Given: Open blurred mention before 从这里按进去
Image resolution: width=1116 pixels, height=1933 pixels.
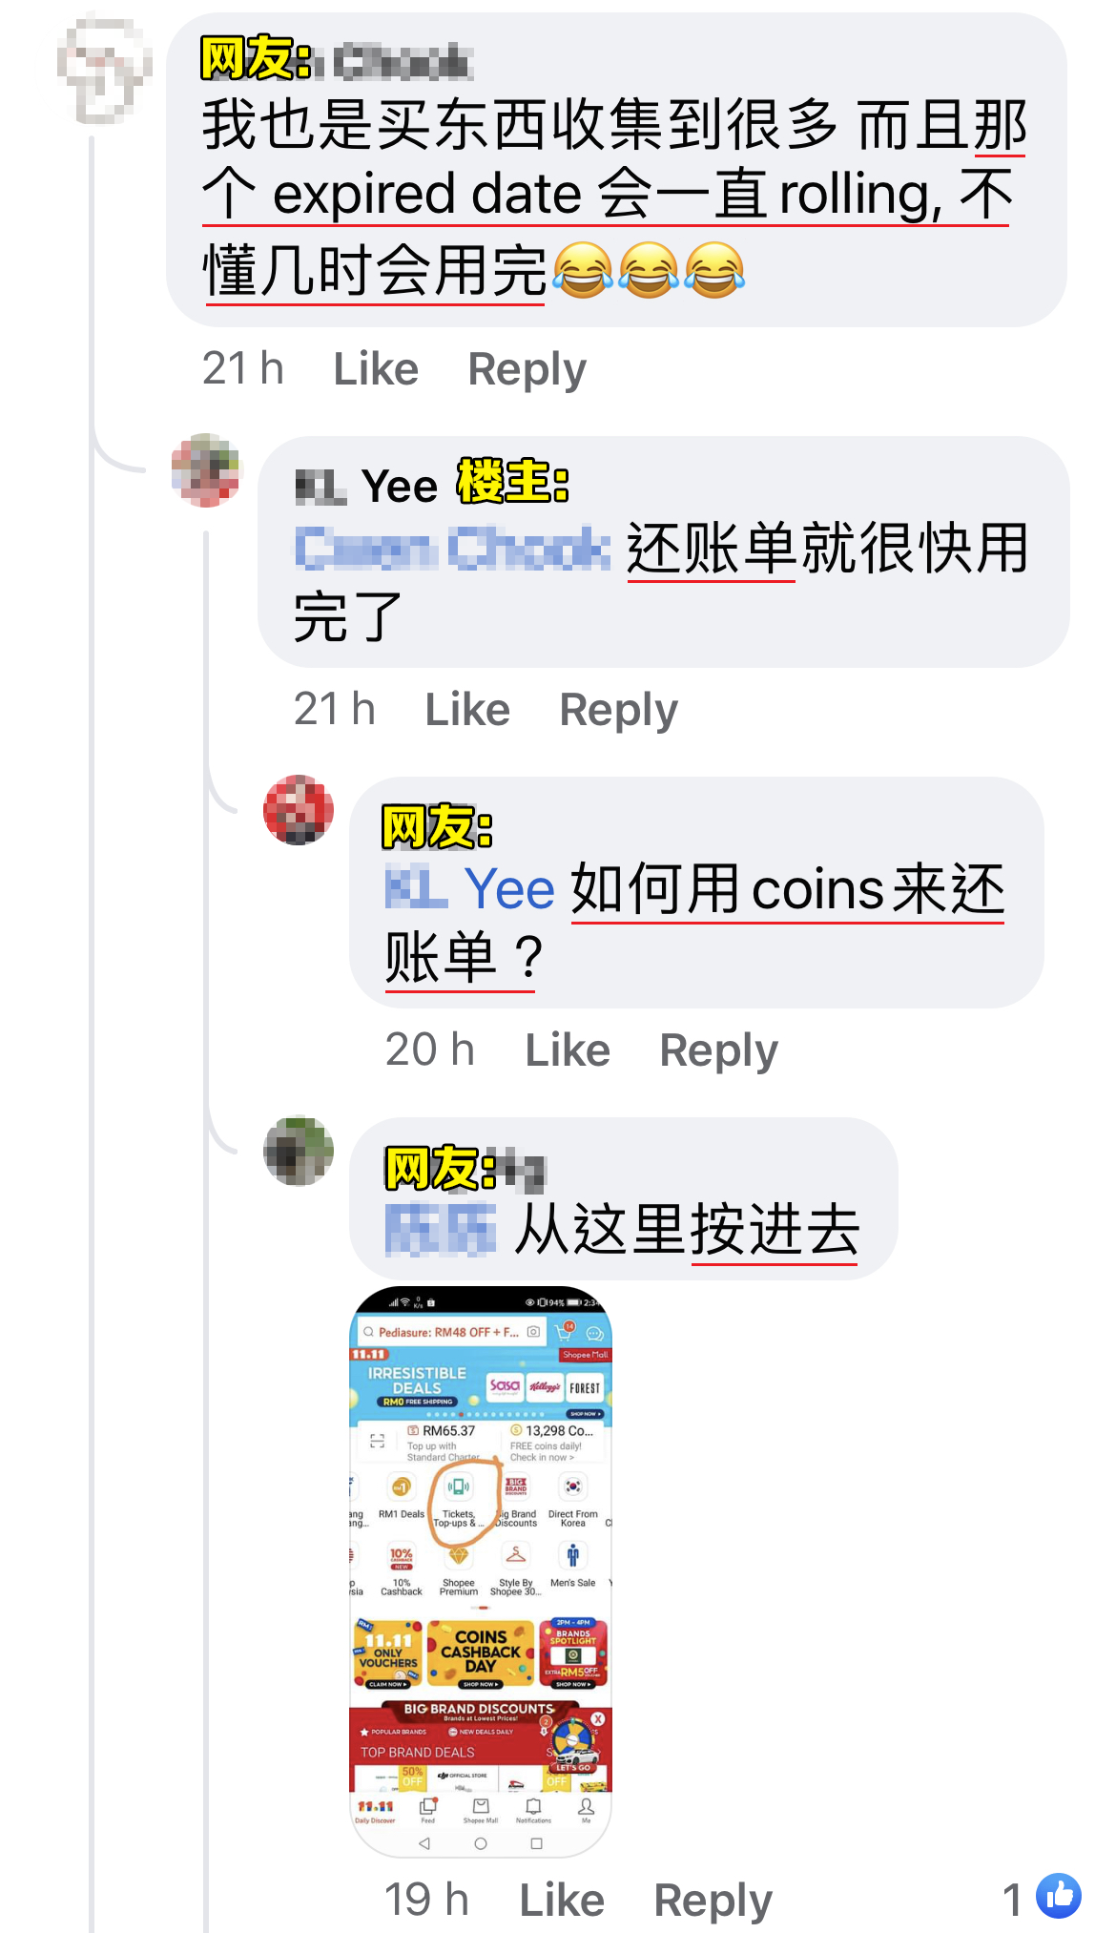Looking at the screenshot, I should pos(441,1229).
